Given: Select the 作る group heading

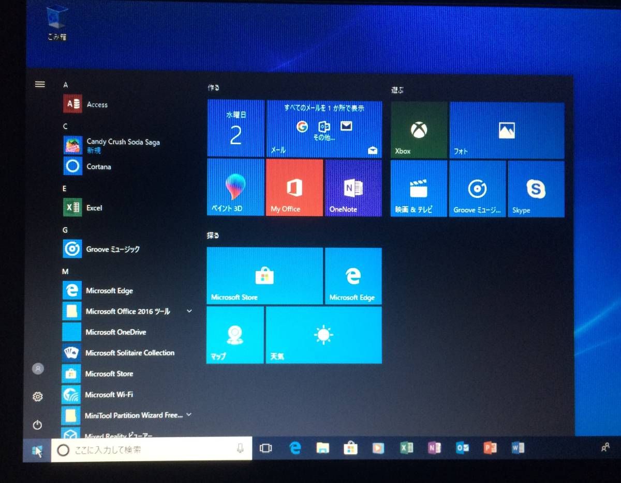Looking at the screenshot, I should 214,88.
